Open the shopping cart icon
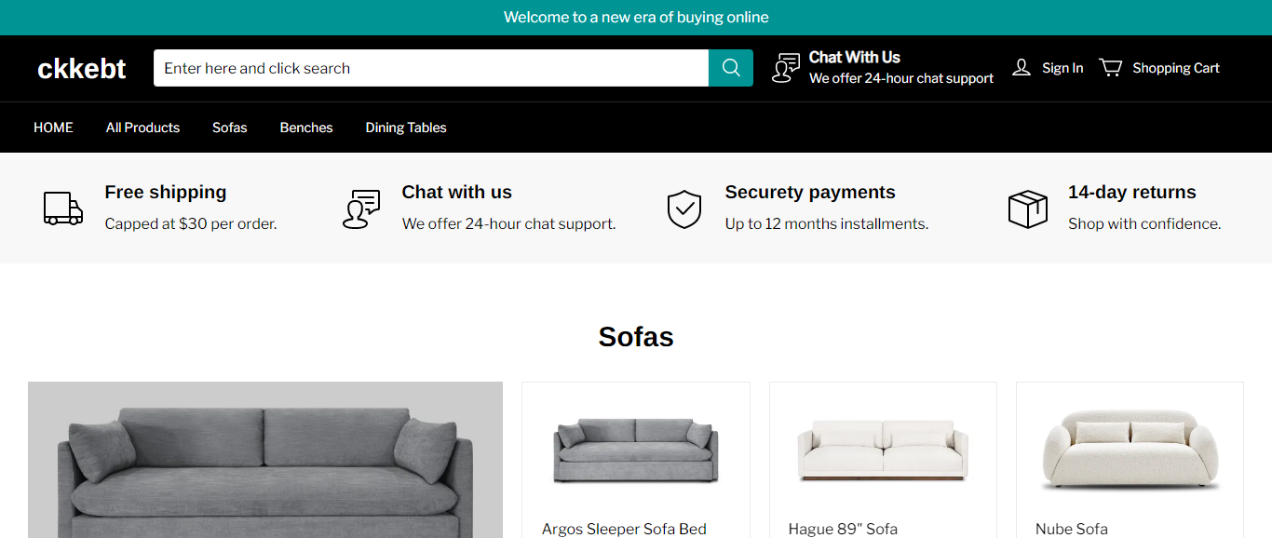 pos(1111,68)
